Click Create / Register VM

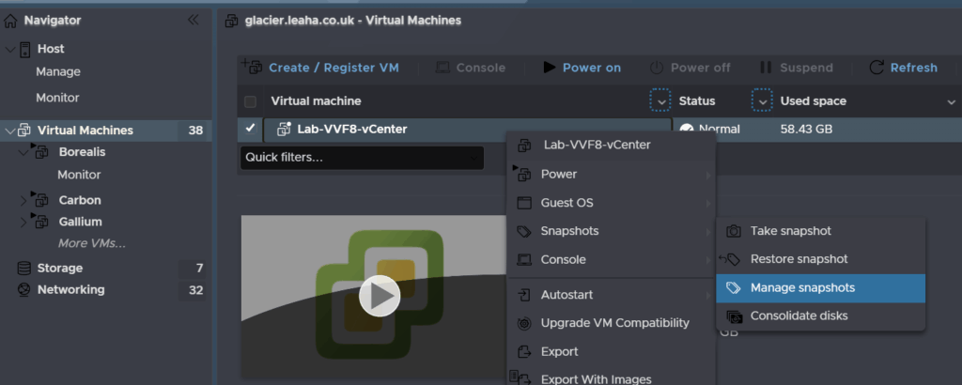tap(334, 68)
